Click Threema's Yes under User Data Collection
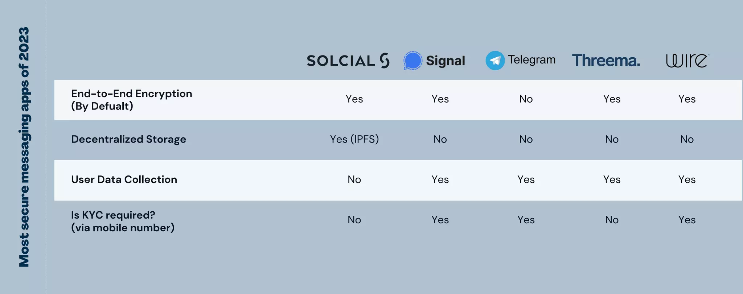Image resolution: width=743 pixels, height=294 pixels. (x=612, y=179)
